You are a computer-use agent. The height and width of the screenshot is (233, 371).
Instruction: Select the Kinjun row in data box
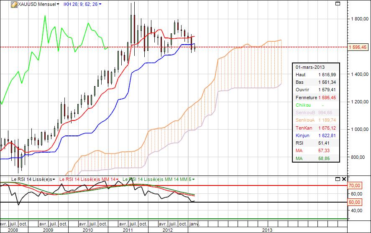(x=316, y=135)
